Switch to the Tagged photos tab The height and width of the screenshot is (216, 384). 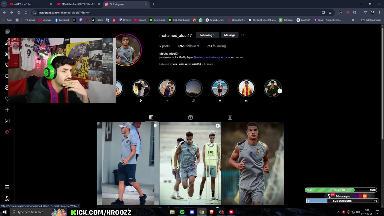(x=230, y=117)
